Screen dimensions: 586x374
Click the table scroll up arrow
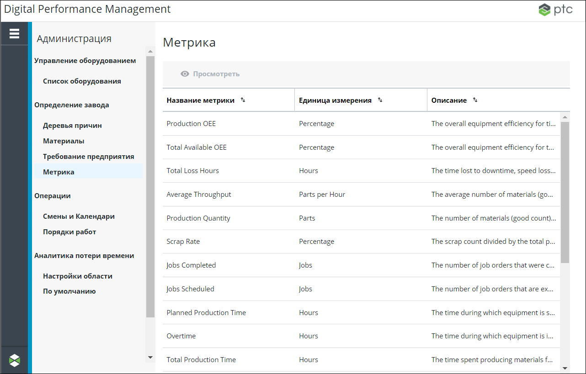(x=565, y=117)
